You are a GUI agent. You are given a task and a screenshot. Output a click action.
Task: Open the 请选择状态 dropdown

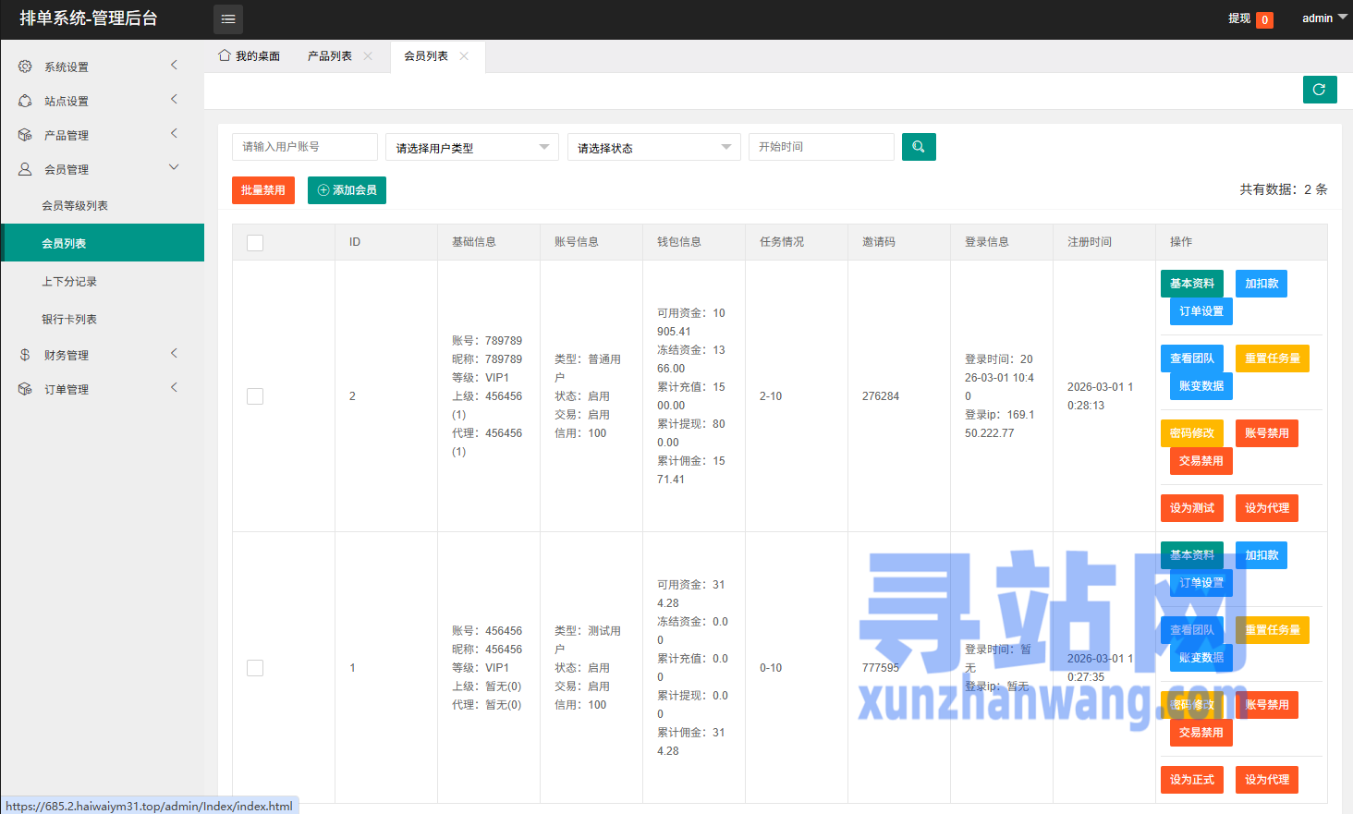(x=653, y=147)
